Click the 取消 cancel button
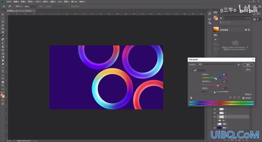 point(248,69)
